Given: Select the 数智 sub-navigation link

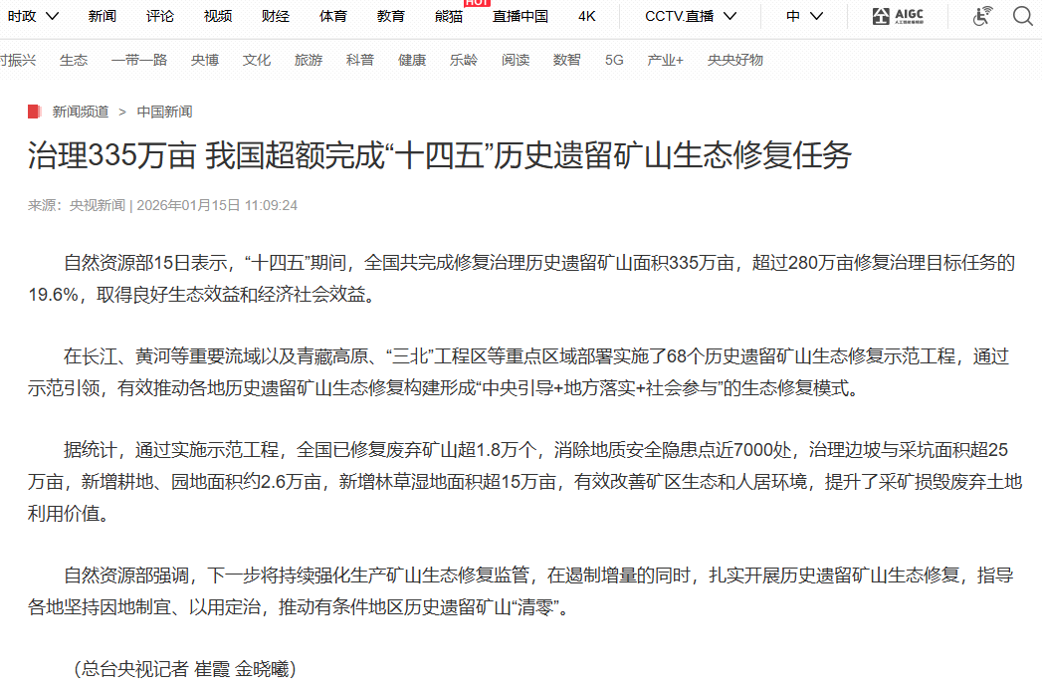Looking at the screenshot, I should [567, 60].
